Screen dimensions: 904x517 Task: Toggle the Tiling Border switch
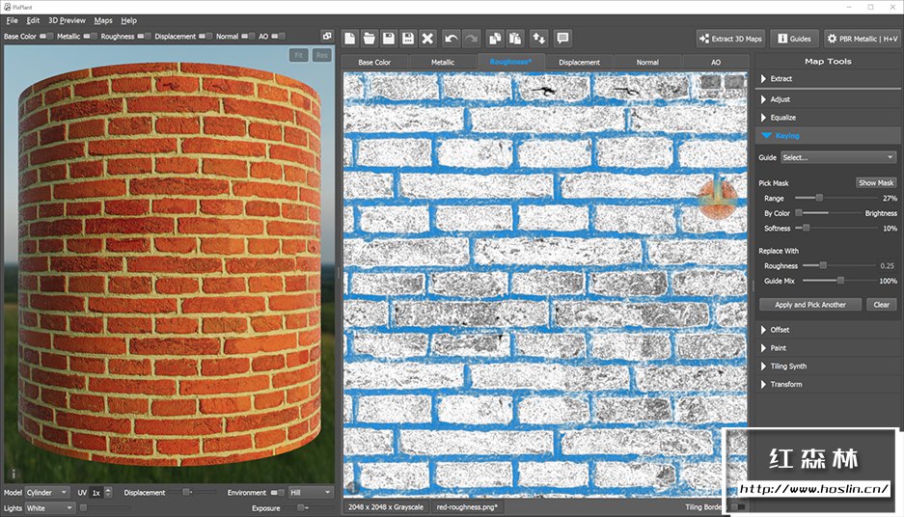point(738,507)
